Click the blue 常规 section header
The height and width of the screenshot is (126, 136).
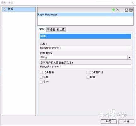pyautogui.click(x=85, y=36)
